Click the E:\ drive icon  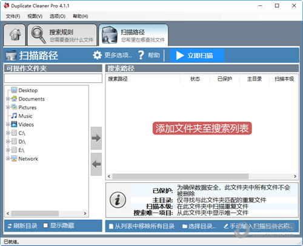tap(14, 150)
